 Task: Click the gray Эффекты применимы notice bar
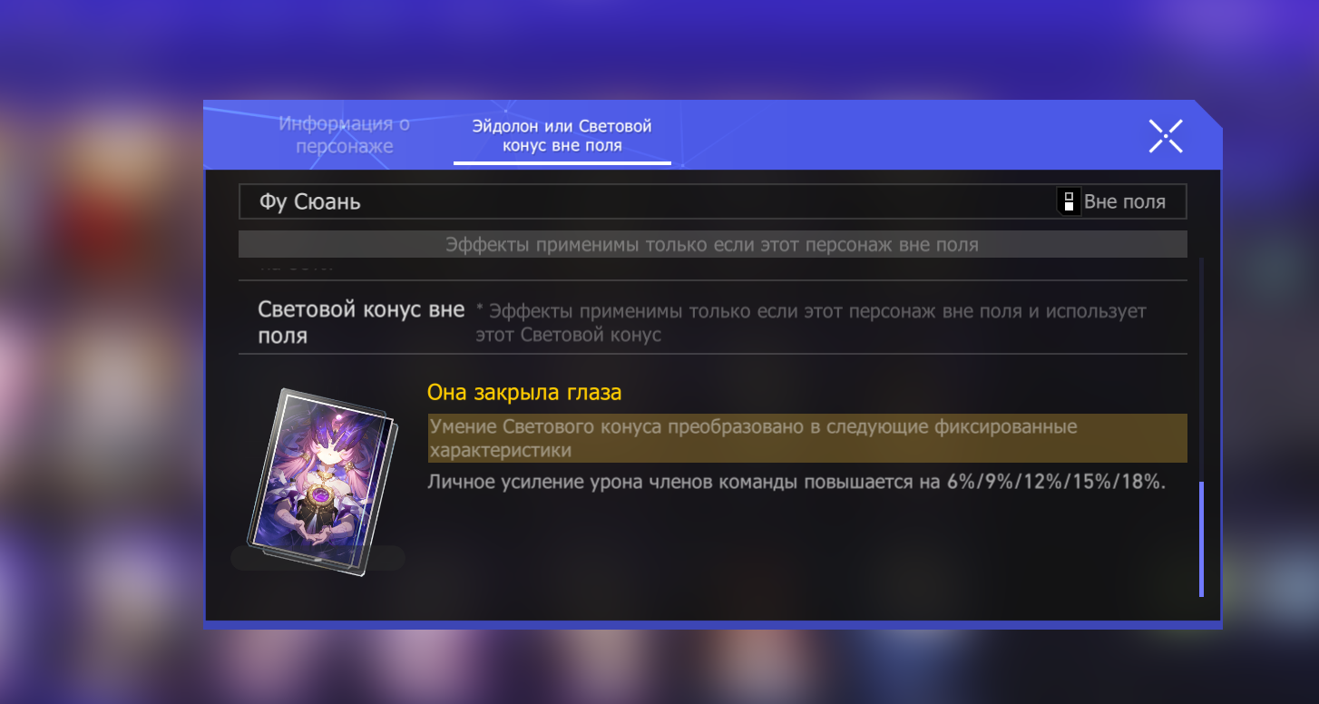tap(712, 245)
